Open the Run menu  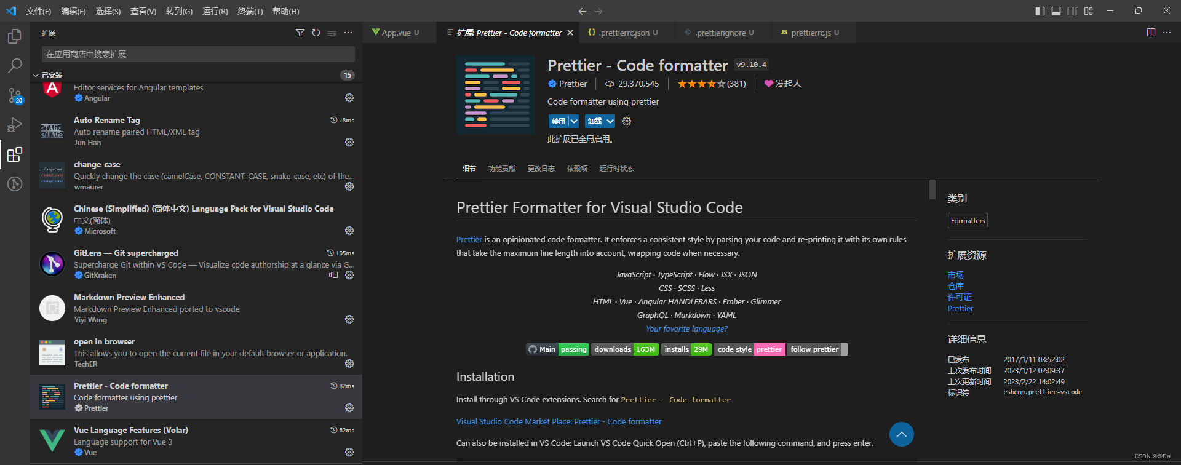click(x=215, y=11)
